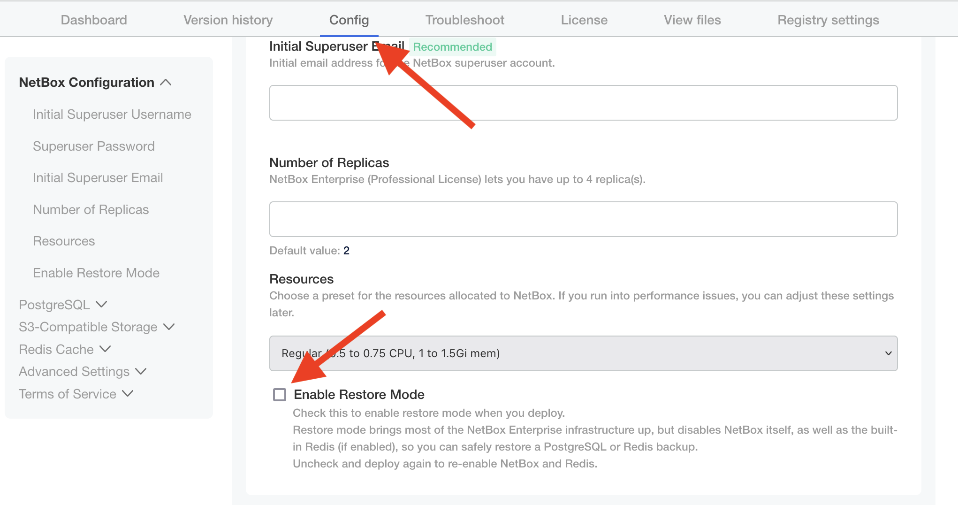Click the Number of Replicas input field
This screenshot has height=505, width=958.
coord(583,219)
